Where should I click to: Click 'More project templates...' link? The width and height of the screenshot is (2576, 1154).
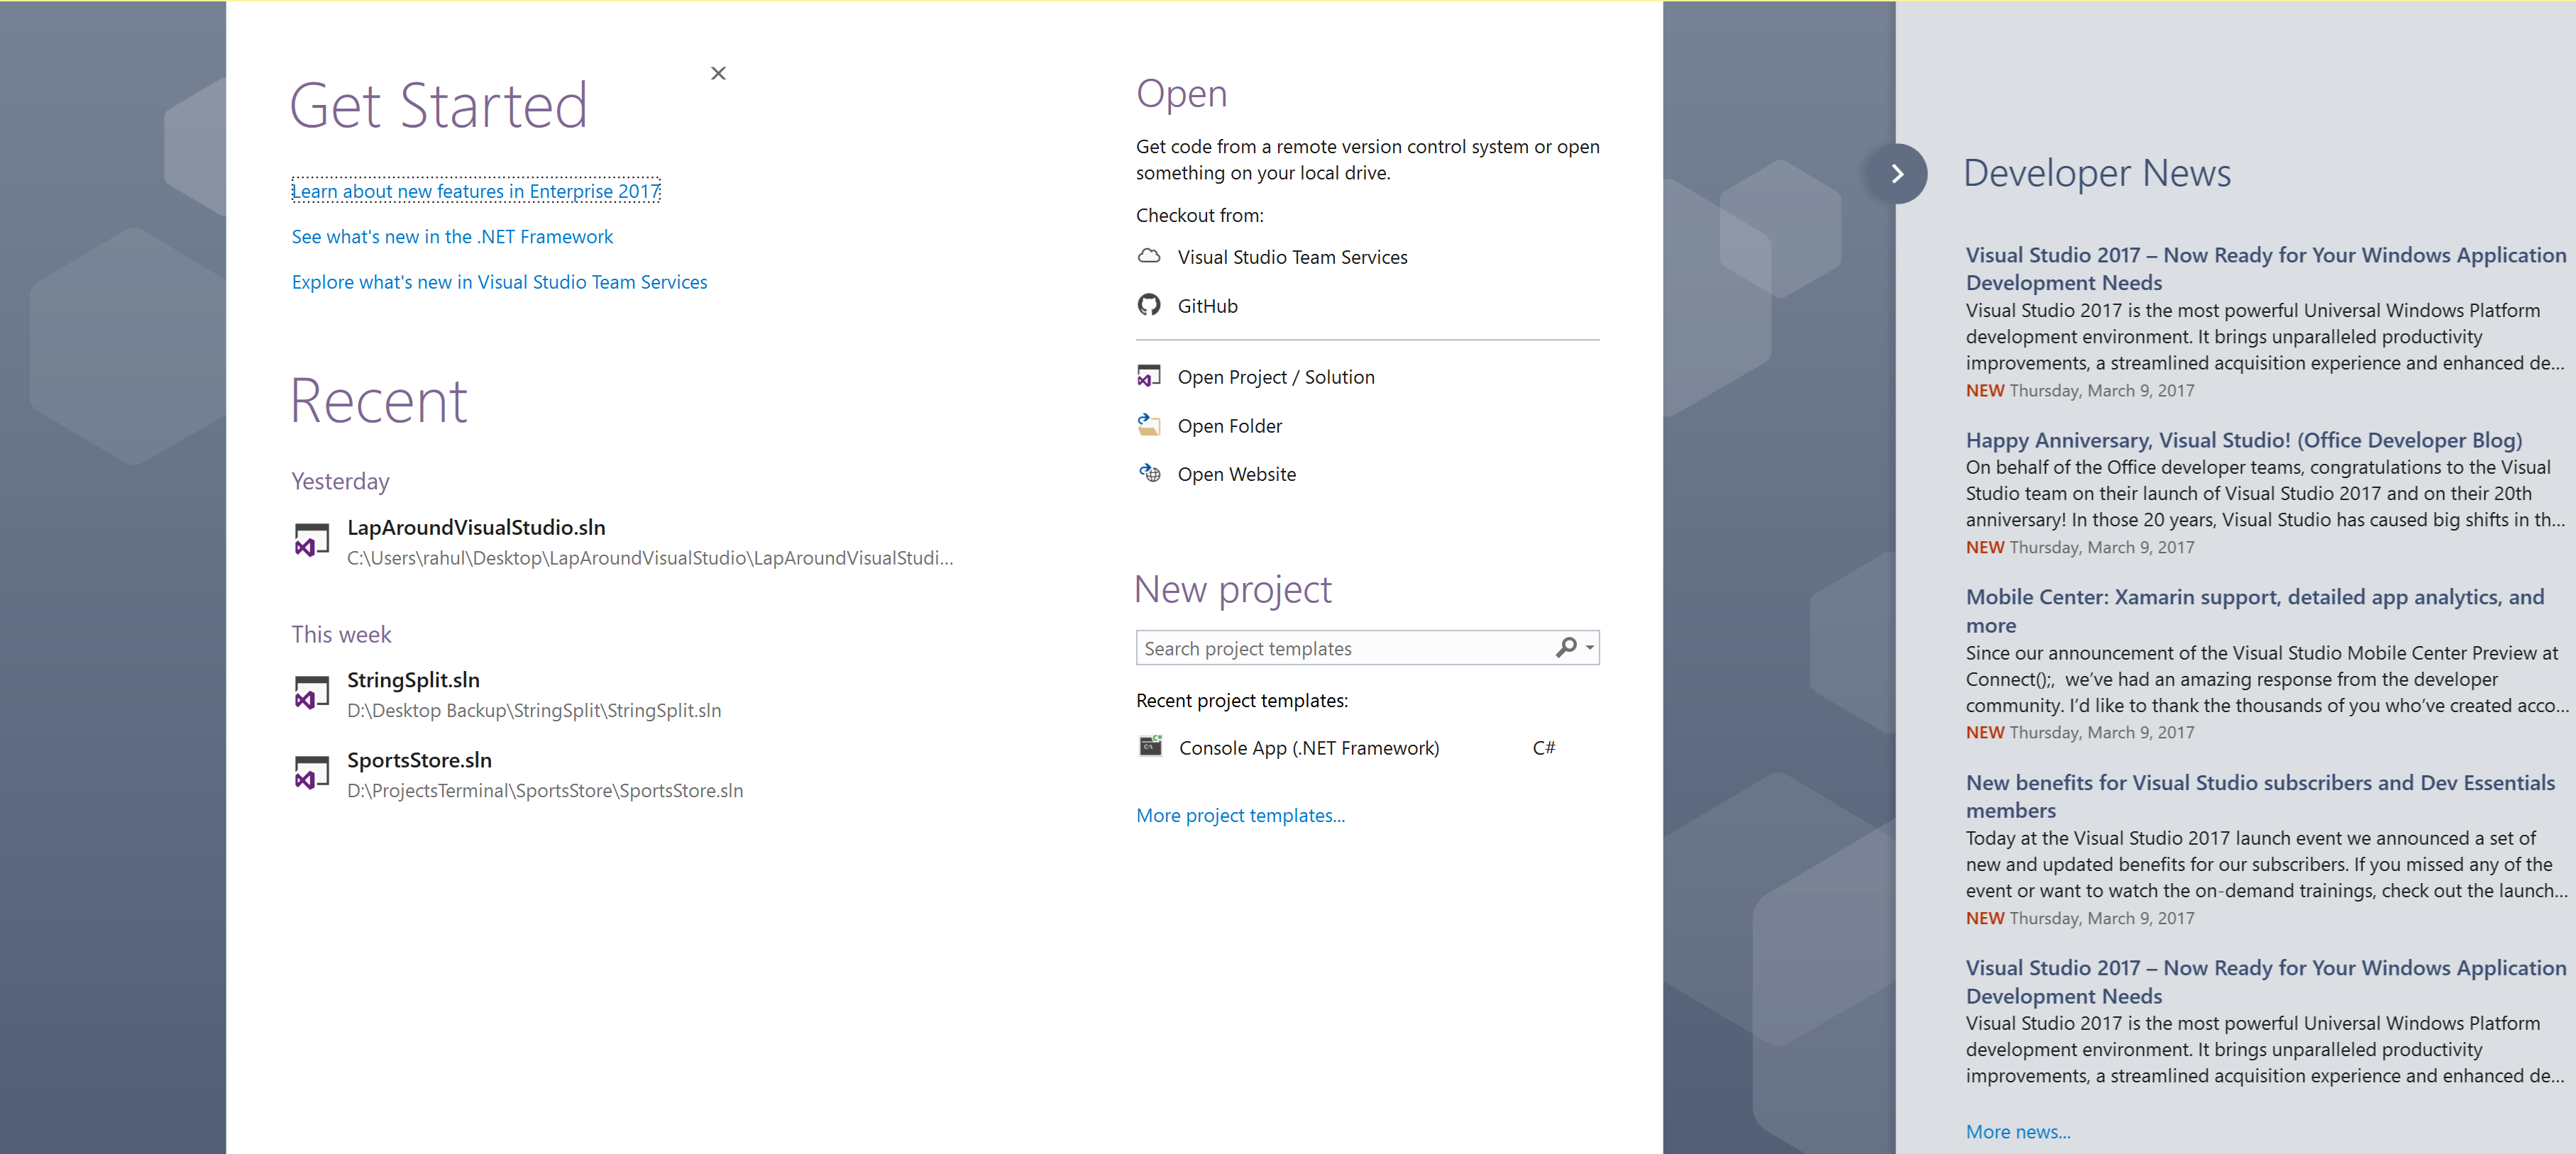(x=1239, y=813)
